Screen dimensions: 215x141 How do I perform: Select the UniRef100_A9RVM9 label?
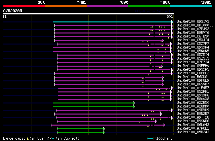193,110
